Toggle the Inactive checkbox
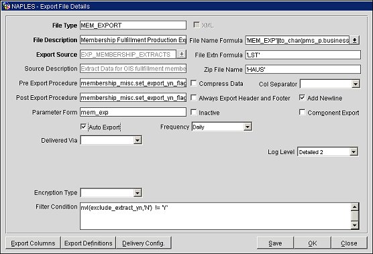The width and height of the screenshot is (373, 254). [194, 112]
